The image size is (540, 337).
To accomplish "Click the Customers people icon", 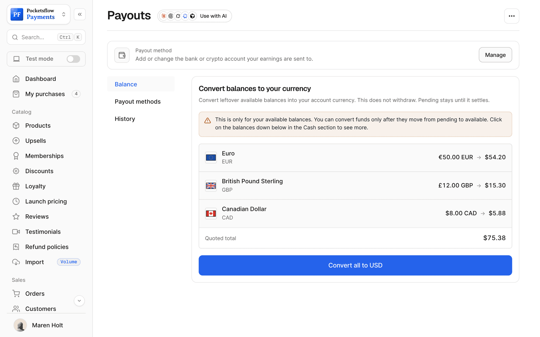I will click(x=16, y=309).
